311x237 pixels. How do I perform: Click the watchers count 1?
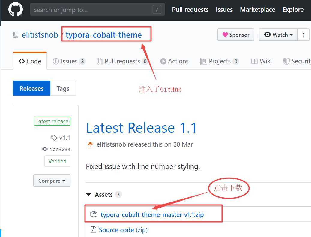[x=303, y=35]
